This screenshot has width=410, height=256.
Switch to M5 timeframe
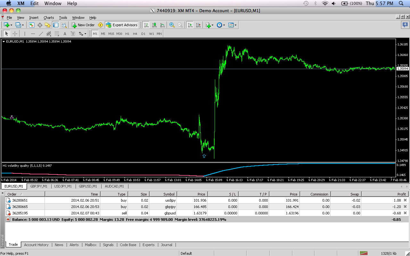[x=103, y=34]
